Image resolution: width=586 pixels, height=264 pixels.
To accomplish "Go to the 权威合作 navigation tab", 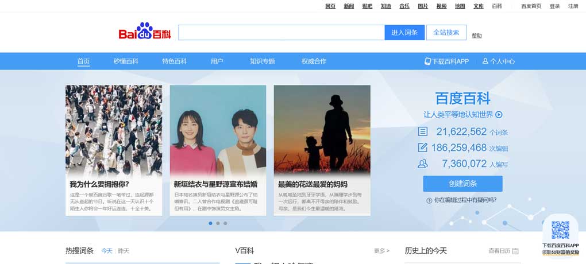I will 314,61.
